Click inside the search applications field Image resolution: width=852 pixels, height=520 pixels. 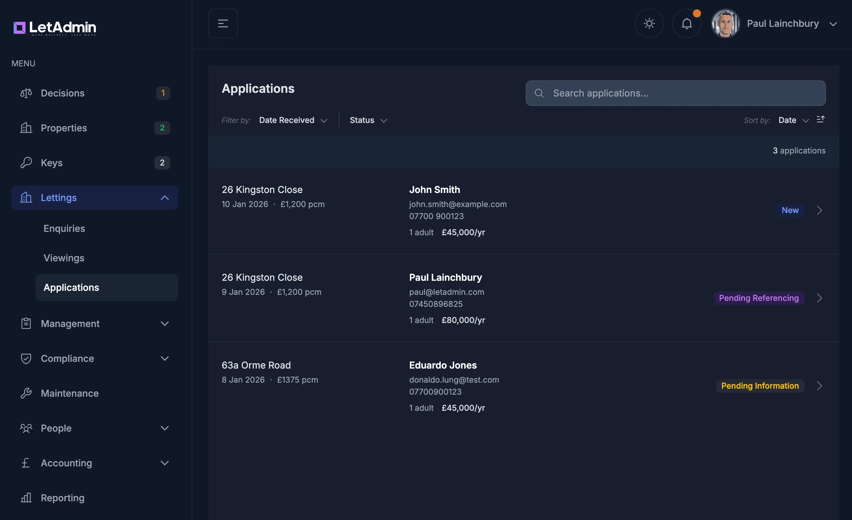pos(675,93)
